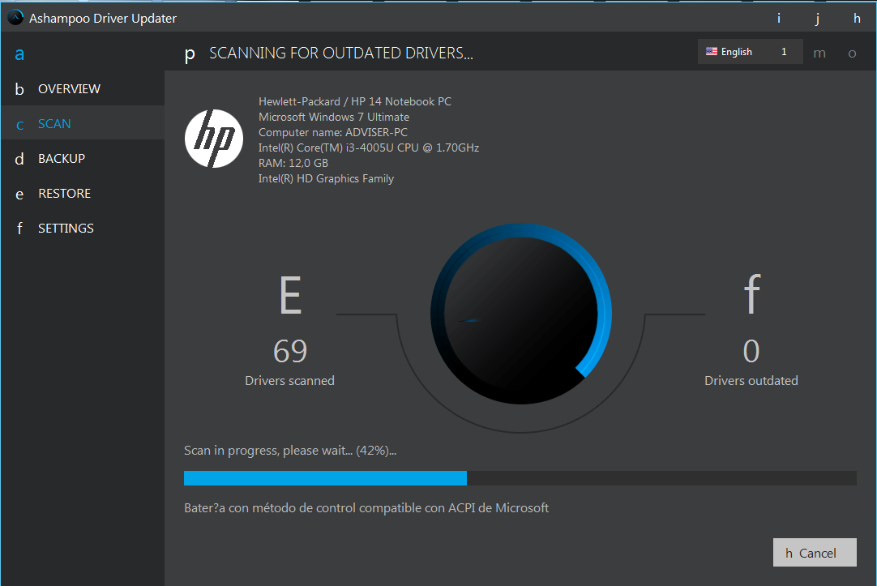Click the 'Ashampoo Driver Updater' window title
Image resolution: width=877 pixels, height=586 pixels.
[x=103, y=19]
